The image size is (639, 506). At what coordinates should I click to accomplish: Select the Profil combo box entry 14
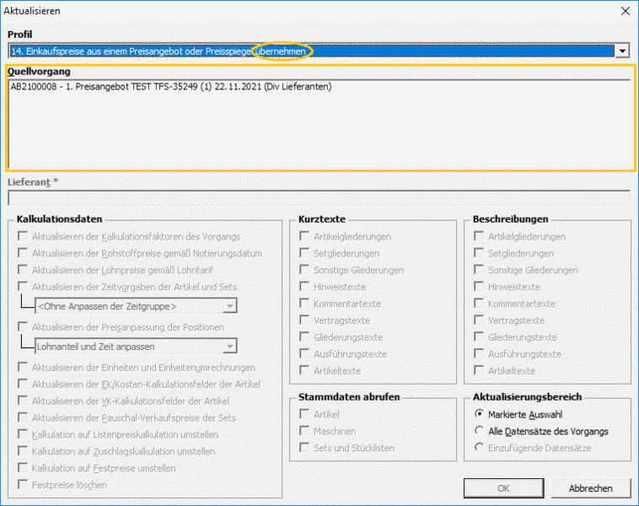point(312,51)
